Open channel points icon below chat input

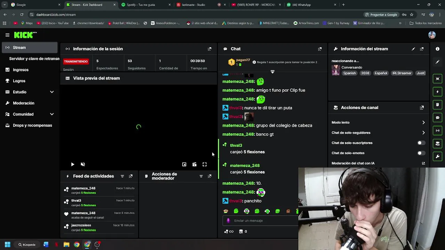(x=229, y=232)
